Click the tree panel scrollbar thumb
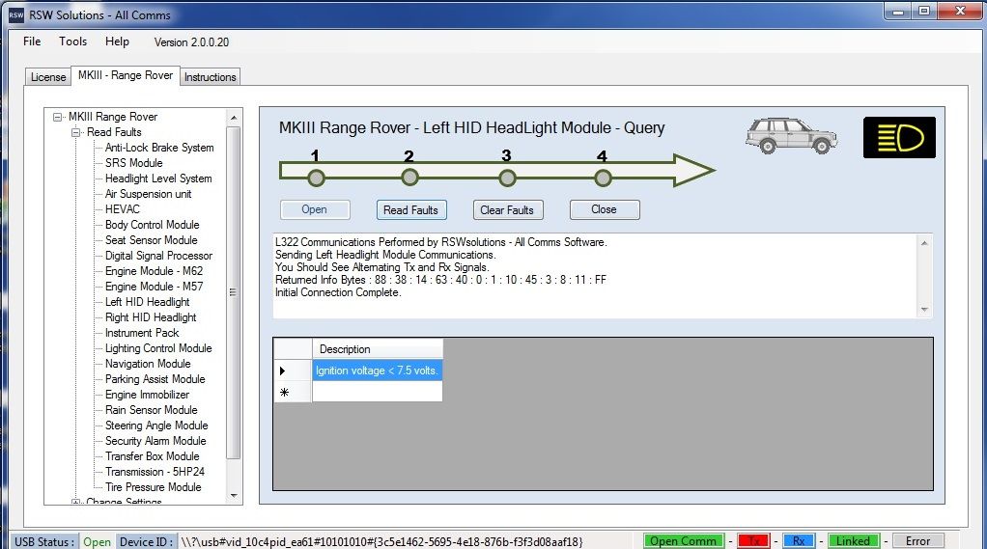 coord(234,292)
